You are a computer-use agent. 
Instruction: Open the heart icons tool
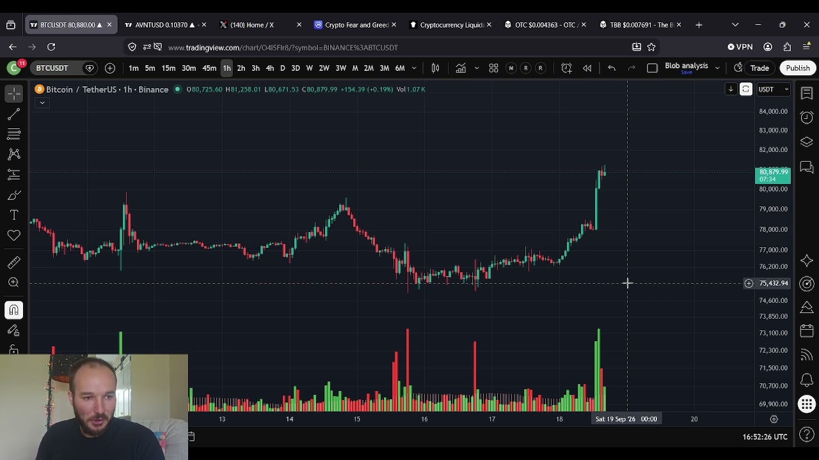(x=13, y=236)
